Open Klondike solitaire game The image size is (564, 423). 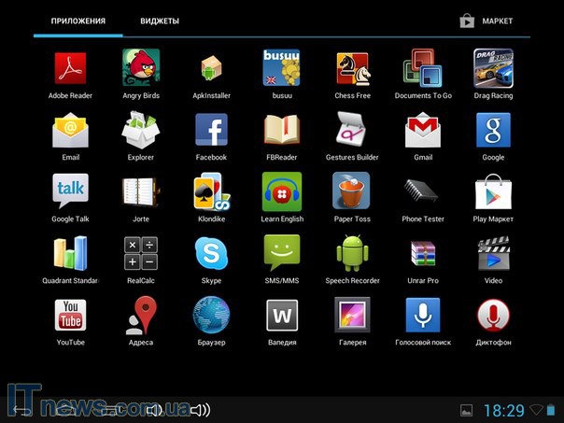211,191
